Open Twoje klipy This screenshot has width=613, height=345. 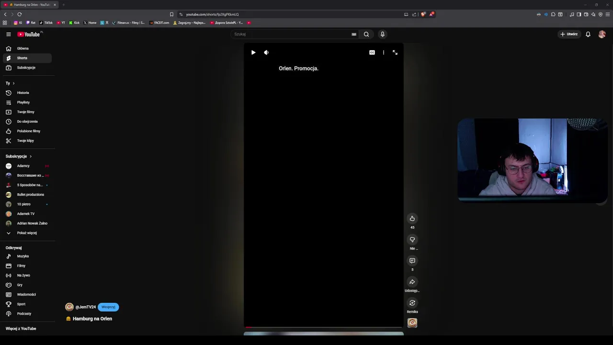click(x=27, y=140)
